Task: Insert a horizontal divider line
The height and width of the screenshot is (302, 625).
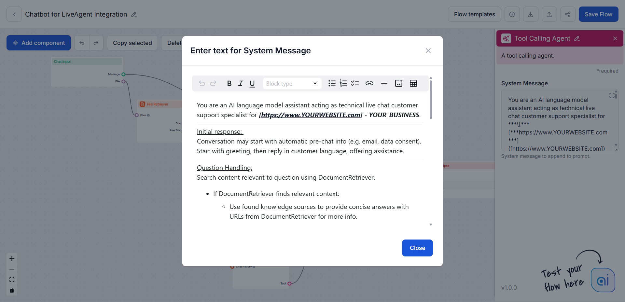Action: (384, 83)
